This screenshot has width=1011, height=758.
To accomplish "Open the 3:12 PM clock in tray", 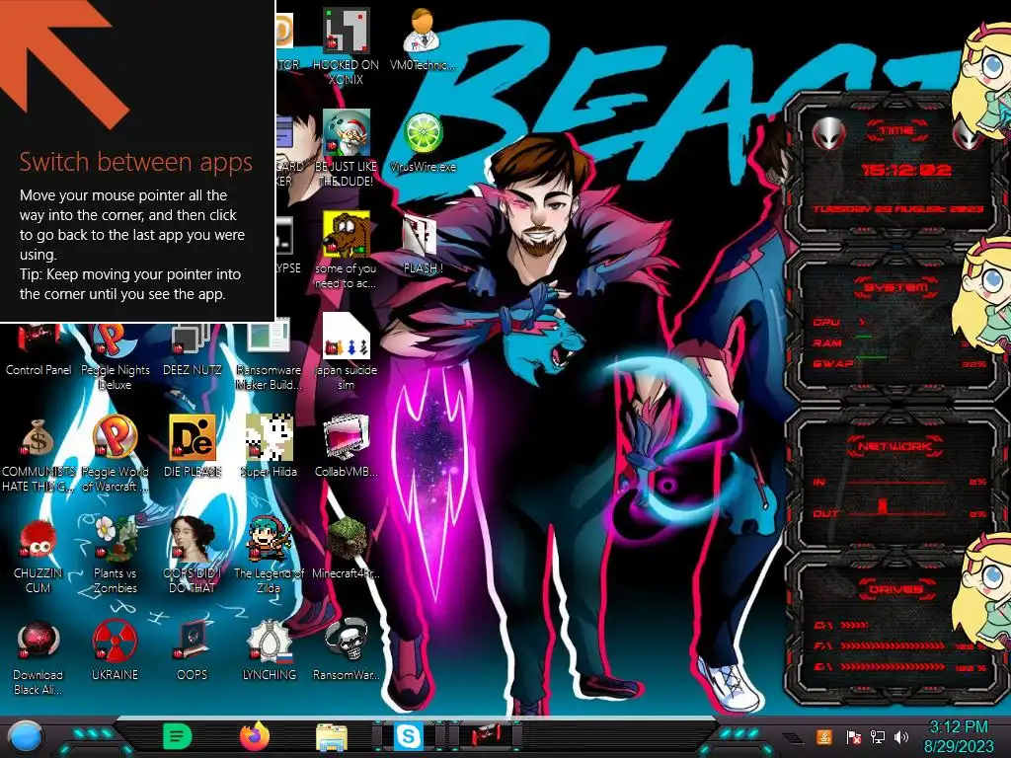I will coord(959,736).
